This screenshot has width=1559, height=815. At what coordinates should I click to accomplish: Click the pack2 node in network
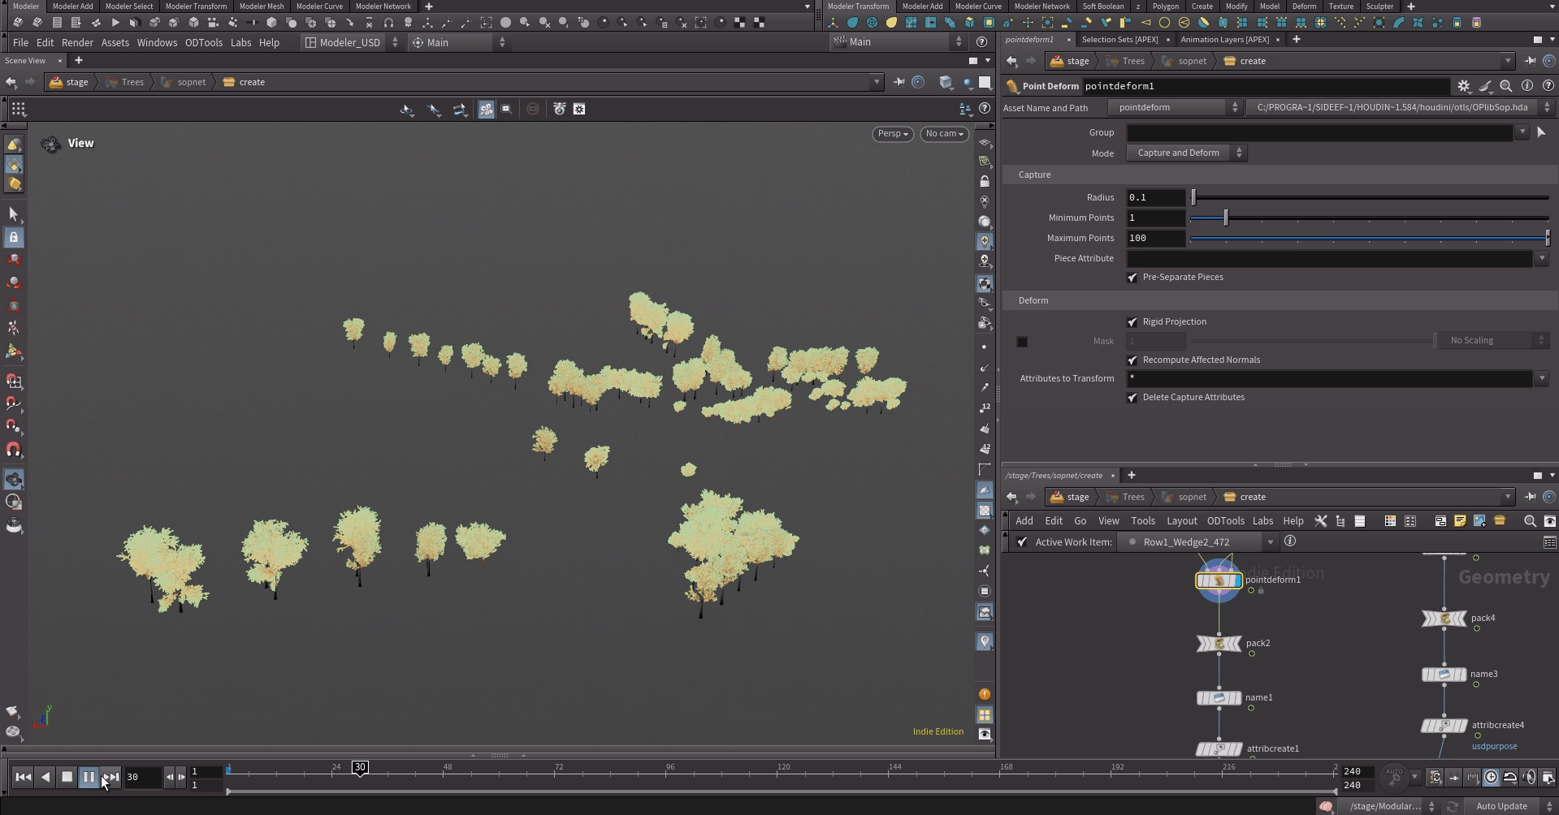coord(1219,644)
